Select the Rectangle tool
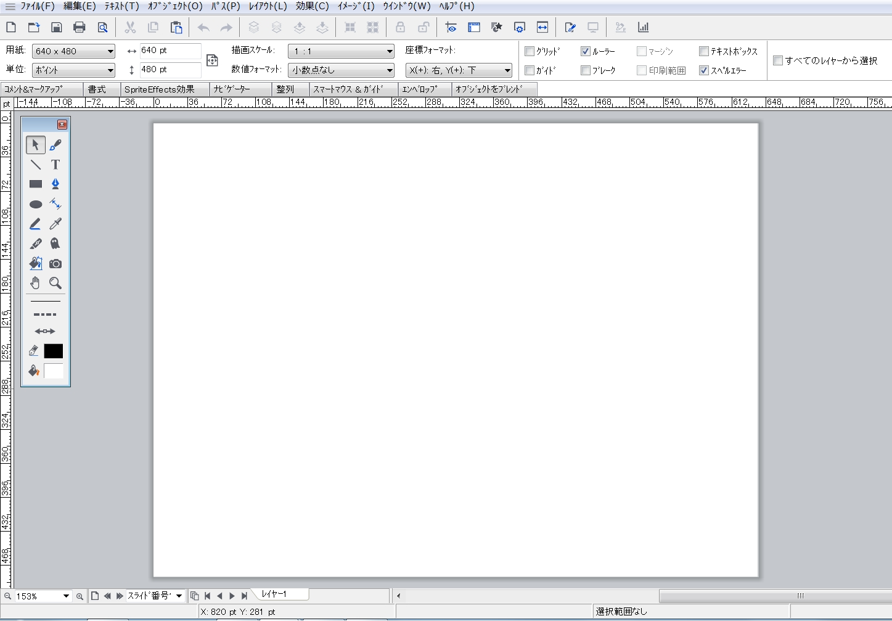This screenshot has width=892, height=621. 36,184
